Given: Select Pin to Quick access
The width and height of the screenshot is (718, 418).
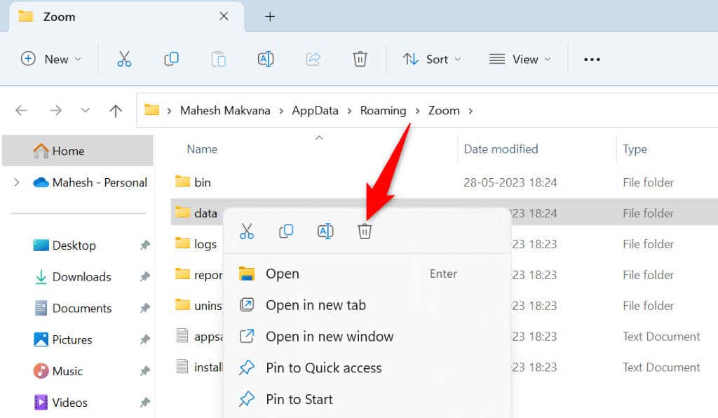Looking at the screenshot, I should point(367,368).
